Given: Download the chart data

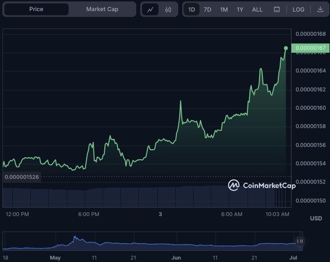Looking at the screenshot, I should tap(320, 10).
